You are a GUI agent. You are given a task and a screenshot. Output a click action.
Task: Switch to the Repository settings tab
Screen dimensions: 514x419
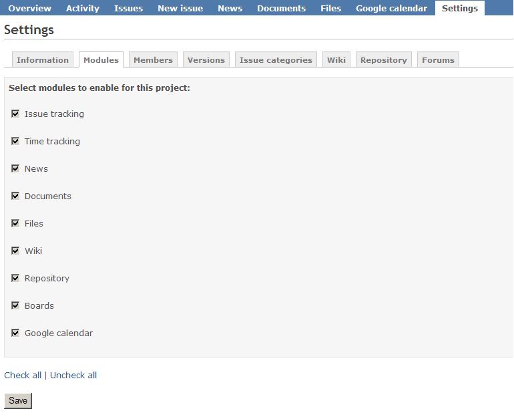click(384, 59)
